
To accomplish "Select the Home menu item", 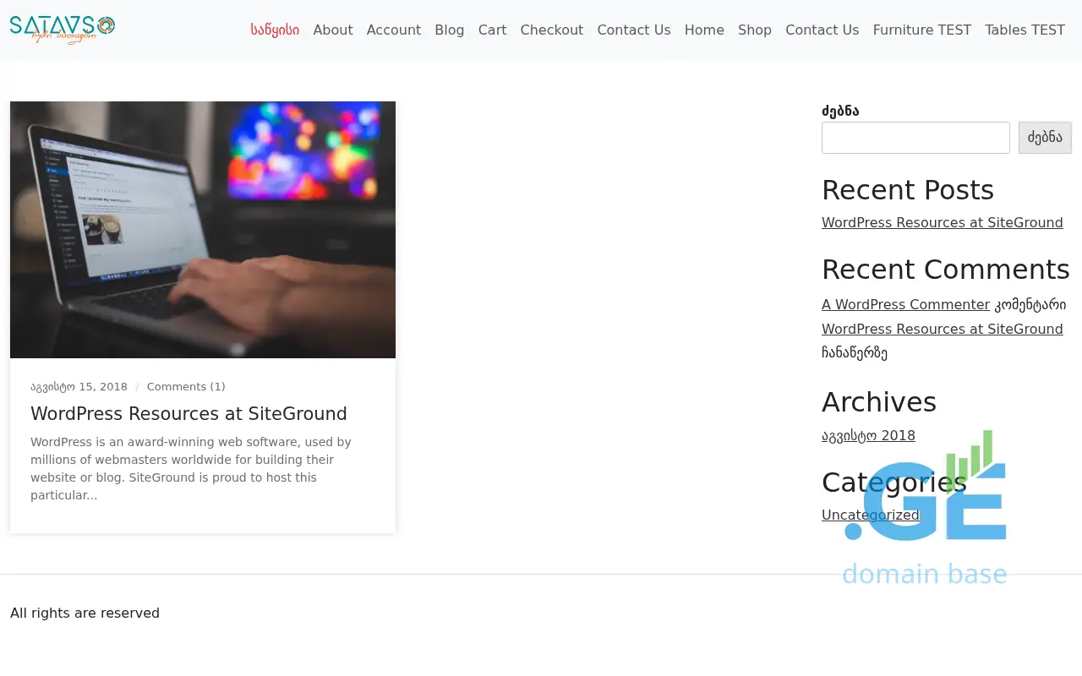I will (703, 30).
